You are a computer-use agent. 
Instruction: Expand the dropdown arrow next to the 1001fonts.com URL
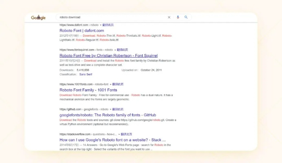(x=110, y=84)
